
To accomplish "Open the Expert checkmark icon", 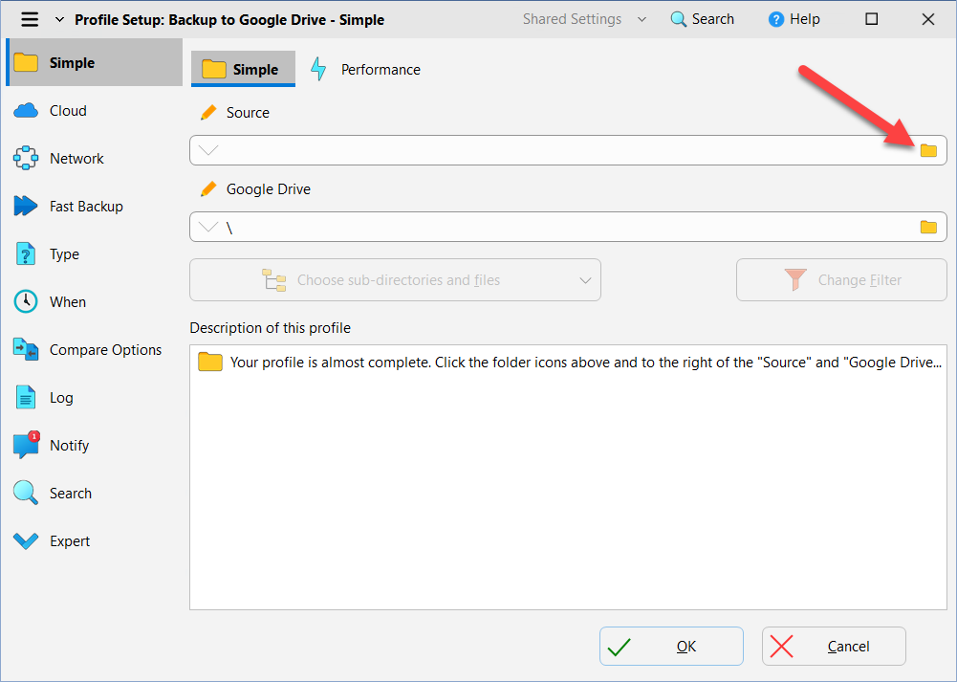I will pos(26,541).
